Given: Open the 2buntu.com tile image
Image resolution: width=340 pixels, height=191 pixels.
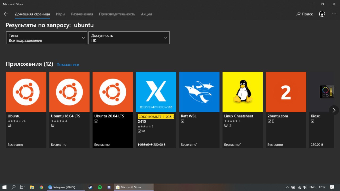Looking at the screenshot, I should [286, 92].
